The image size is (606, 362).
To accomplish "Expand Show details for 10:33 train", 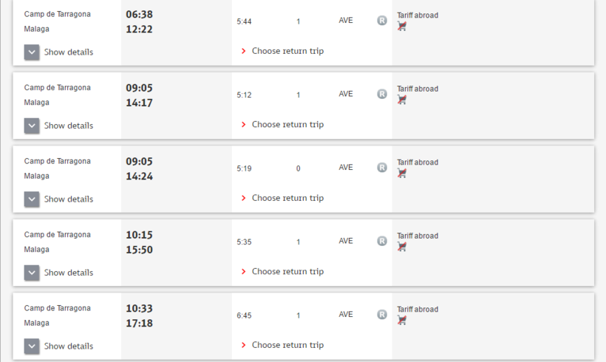I will coord(32,346).
